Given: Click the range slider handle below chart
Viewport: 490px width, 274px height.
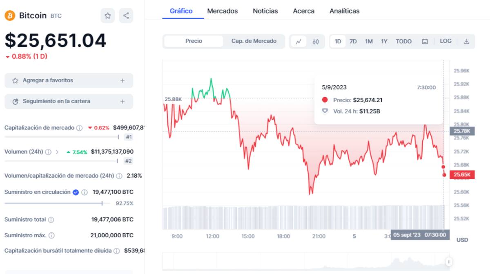Looking at the screenshot, I should coord(448,262).
